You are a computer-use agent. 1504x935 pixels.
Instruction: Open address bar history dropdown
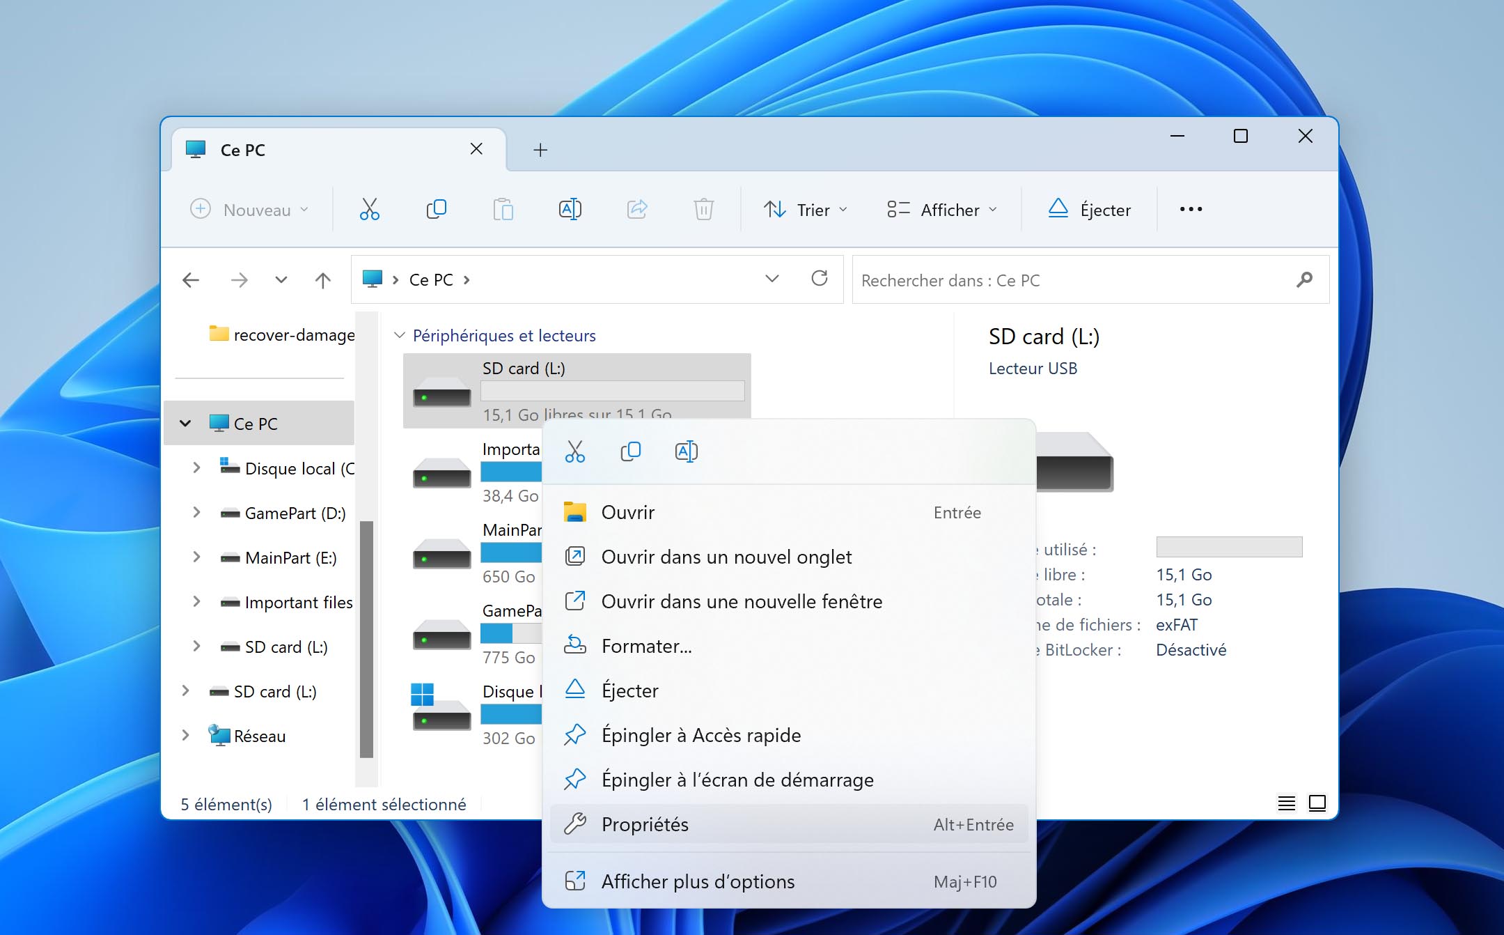(x=771, y=279)
